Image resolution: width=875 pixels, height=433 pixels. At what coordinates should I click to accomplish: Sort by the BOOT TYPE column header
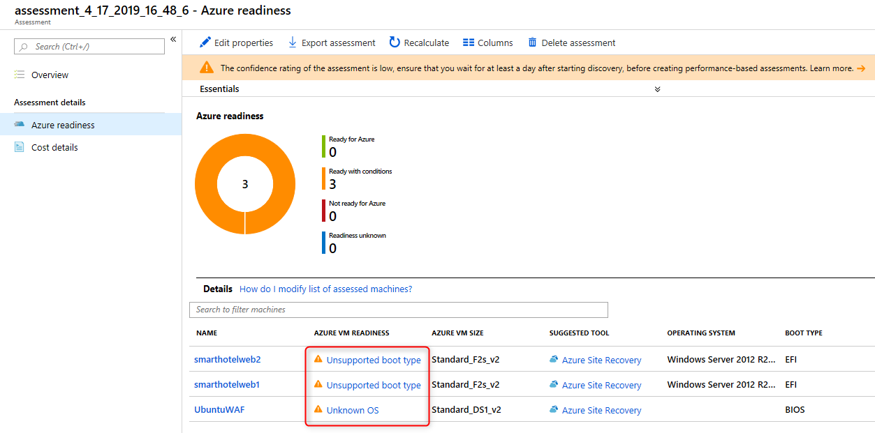point(804,333)
